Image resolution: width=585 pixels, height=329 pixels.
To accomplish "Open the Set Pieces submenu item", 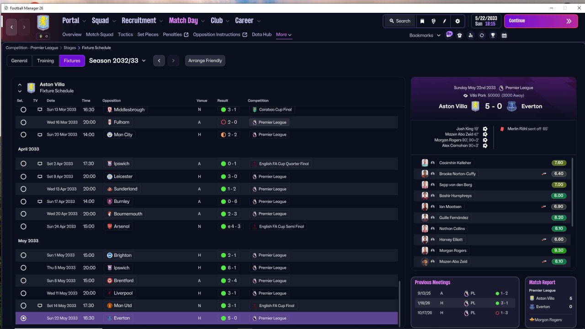I will pos(148,35).
